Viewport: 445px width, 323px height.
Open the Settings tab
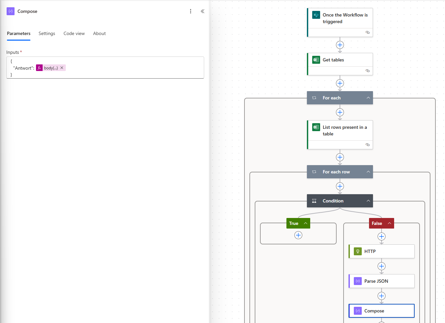(47, 33)
